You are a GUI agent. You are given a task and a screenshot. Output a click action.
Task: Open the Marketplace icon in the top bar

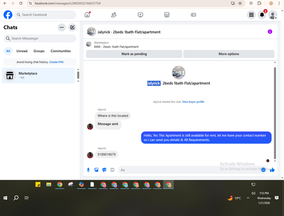[x=167, y=15]
